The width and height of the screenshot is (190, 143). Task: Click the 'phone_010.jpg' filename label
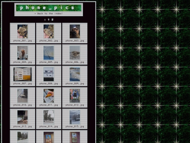click(x=23, y=105)
